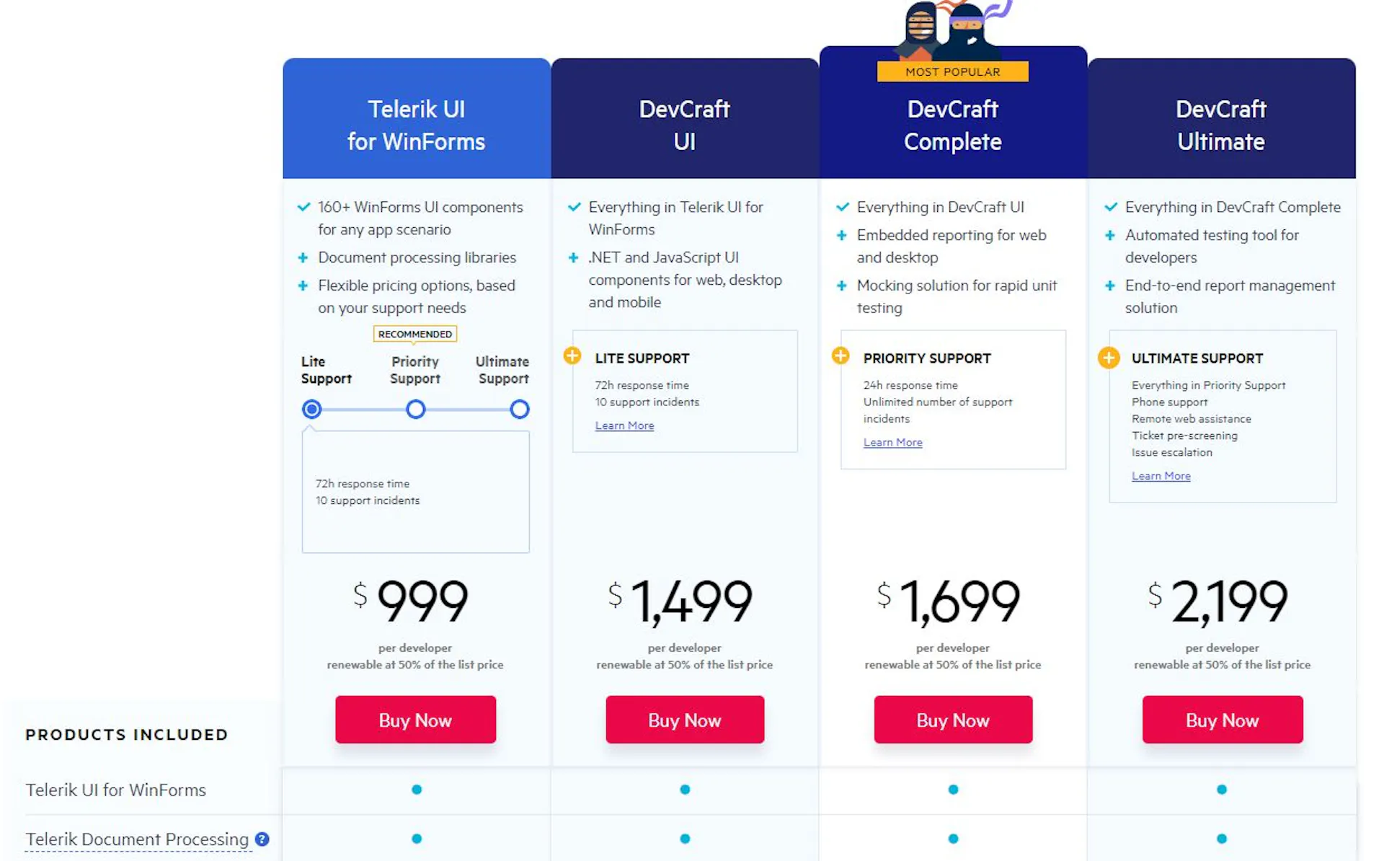Click the plus icon next to PRIORITY SUPPORT
The width and height of the screenshot is (1384, 861).
tap(840, 356)
